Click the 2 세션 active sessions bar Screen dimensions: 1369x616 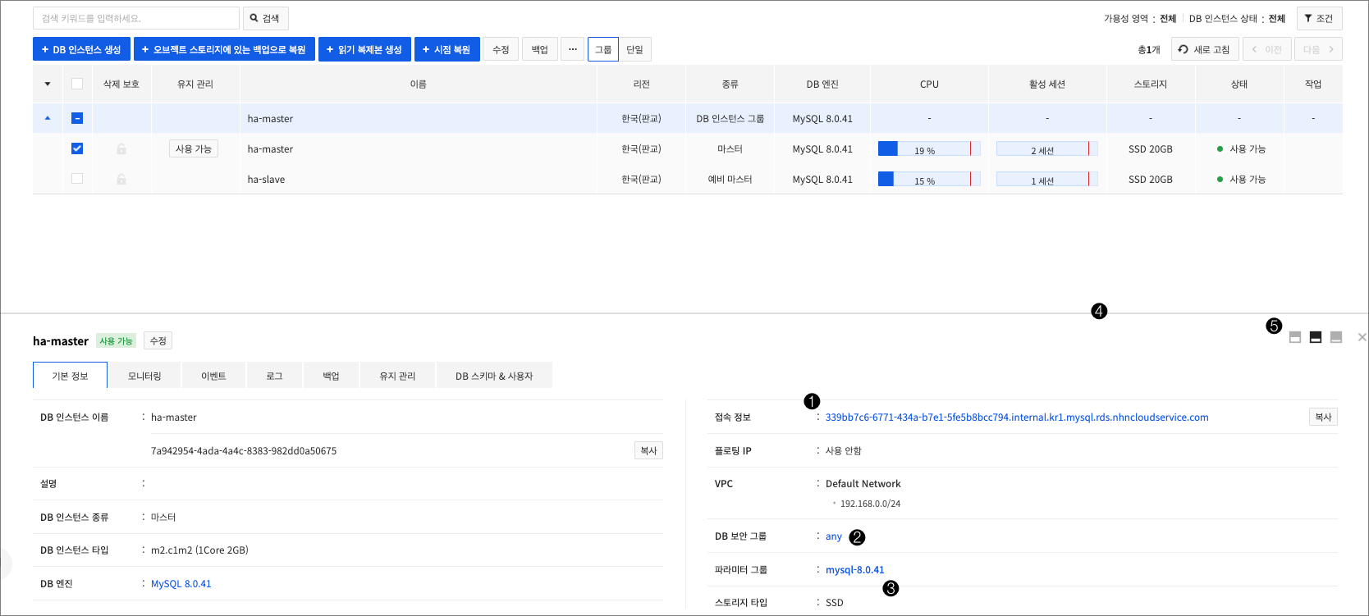point(1047,148)
